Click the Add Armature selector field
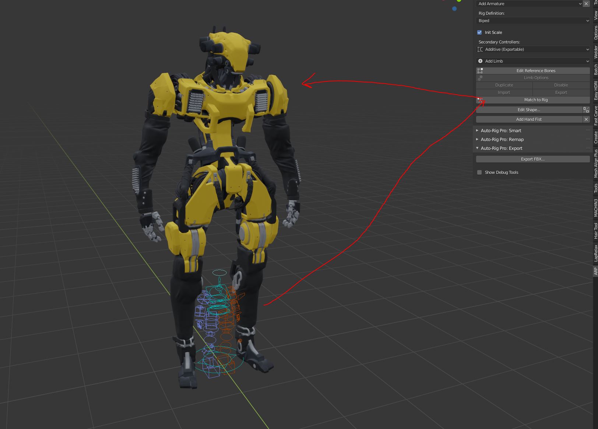This screenshot has width=598, height=429. [x=527, y=3]
